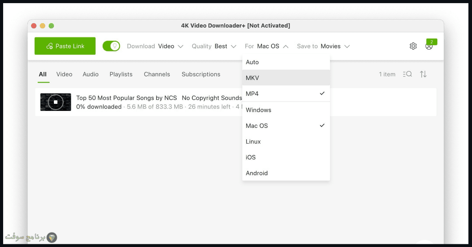
Task: Switch to the Subscriptions tab
Action: (x=201, y=74)
